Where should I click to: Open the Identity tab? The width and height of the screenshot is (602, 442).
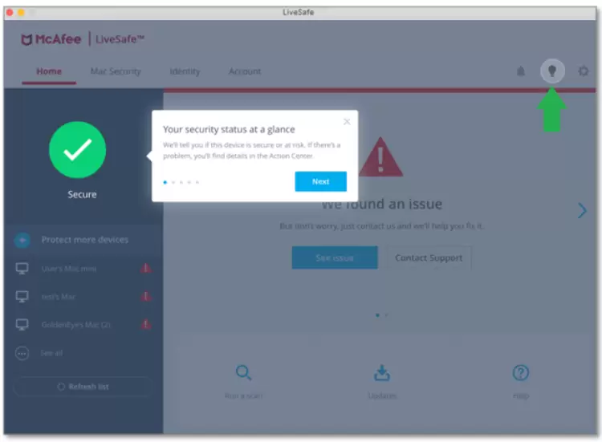tap(185, 71)
